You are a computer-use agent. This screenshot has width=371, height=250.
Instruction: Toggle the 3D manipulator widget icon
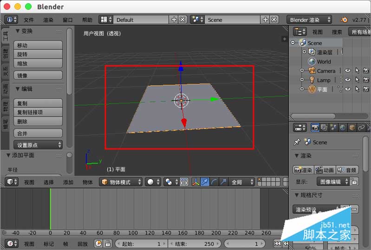(x=195, y=182)
